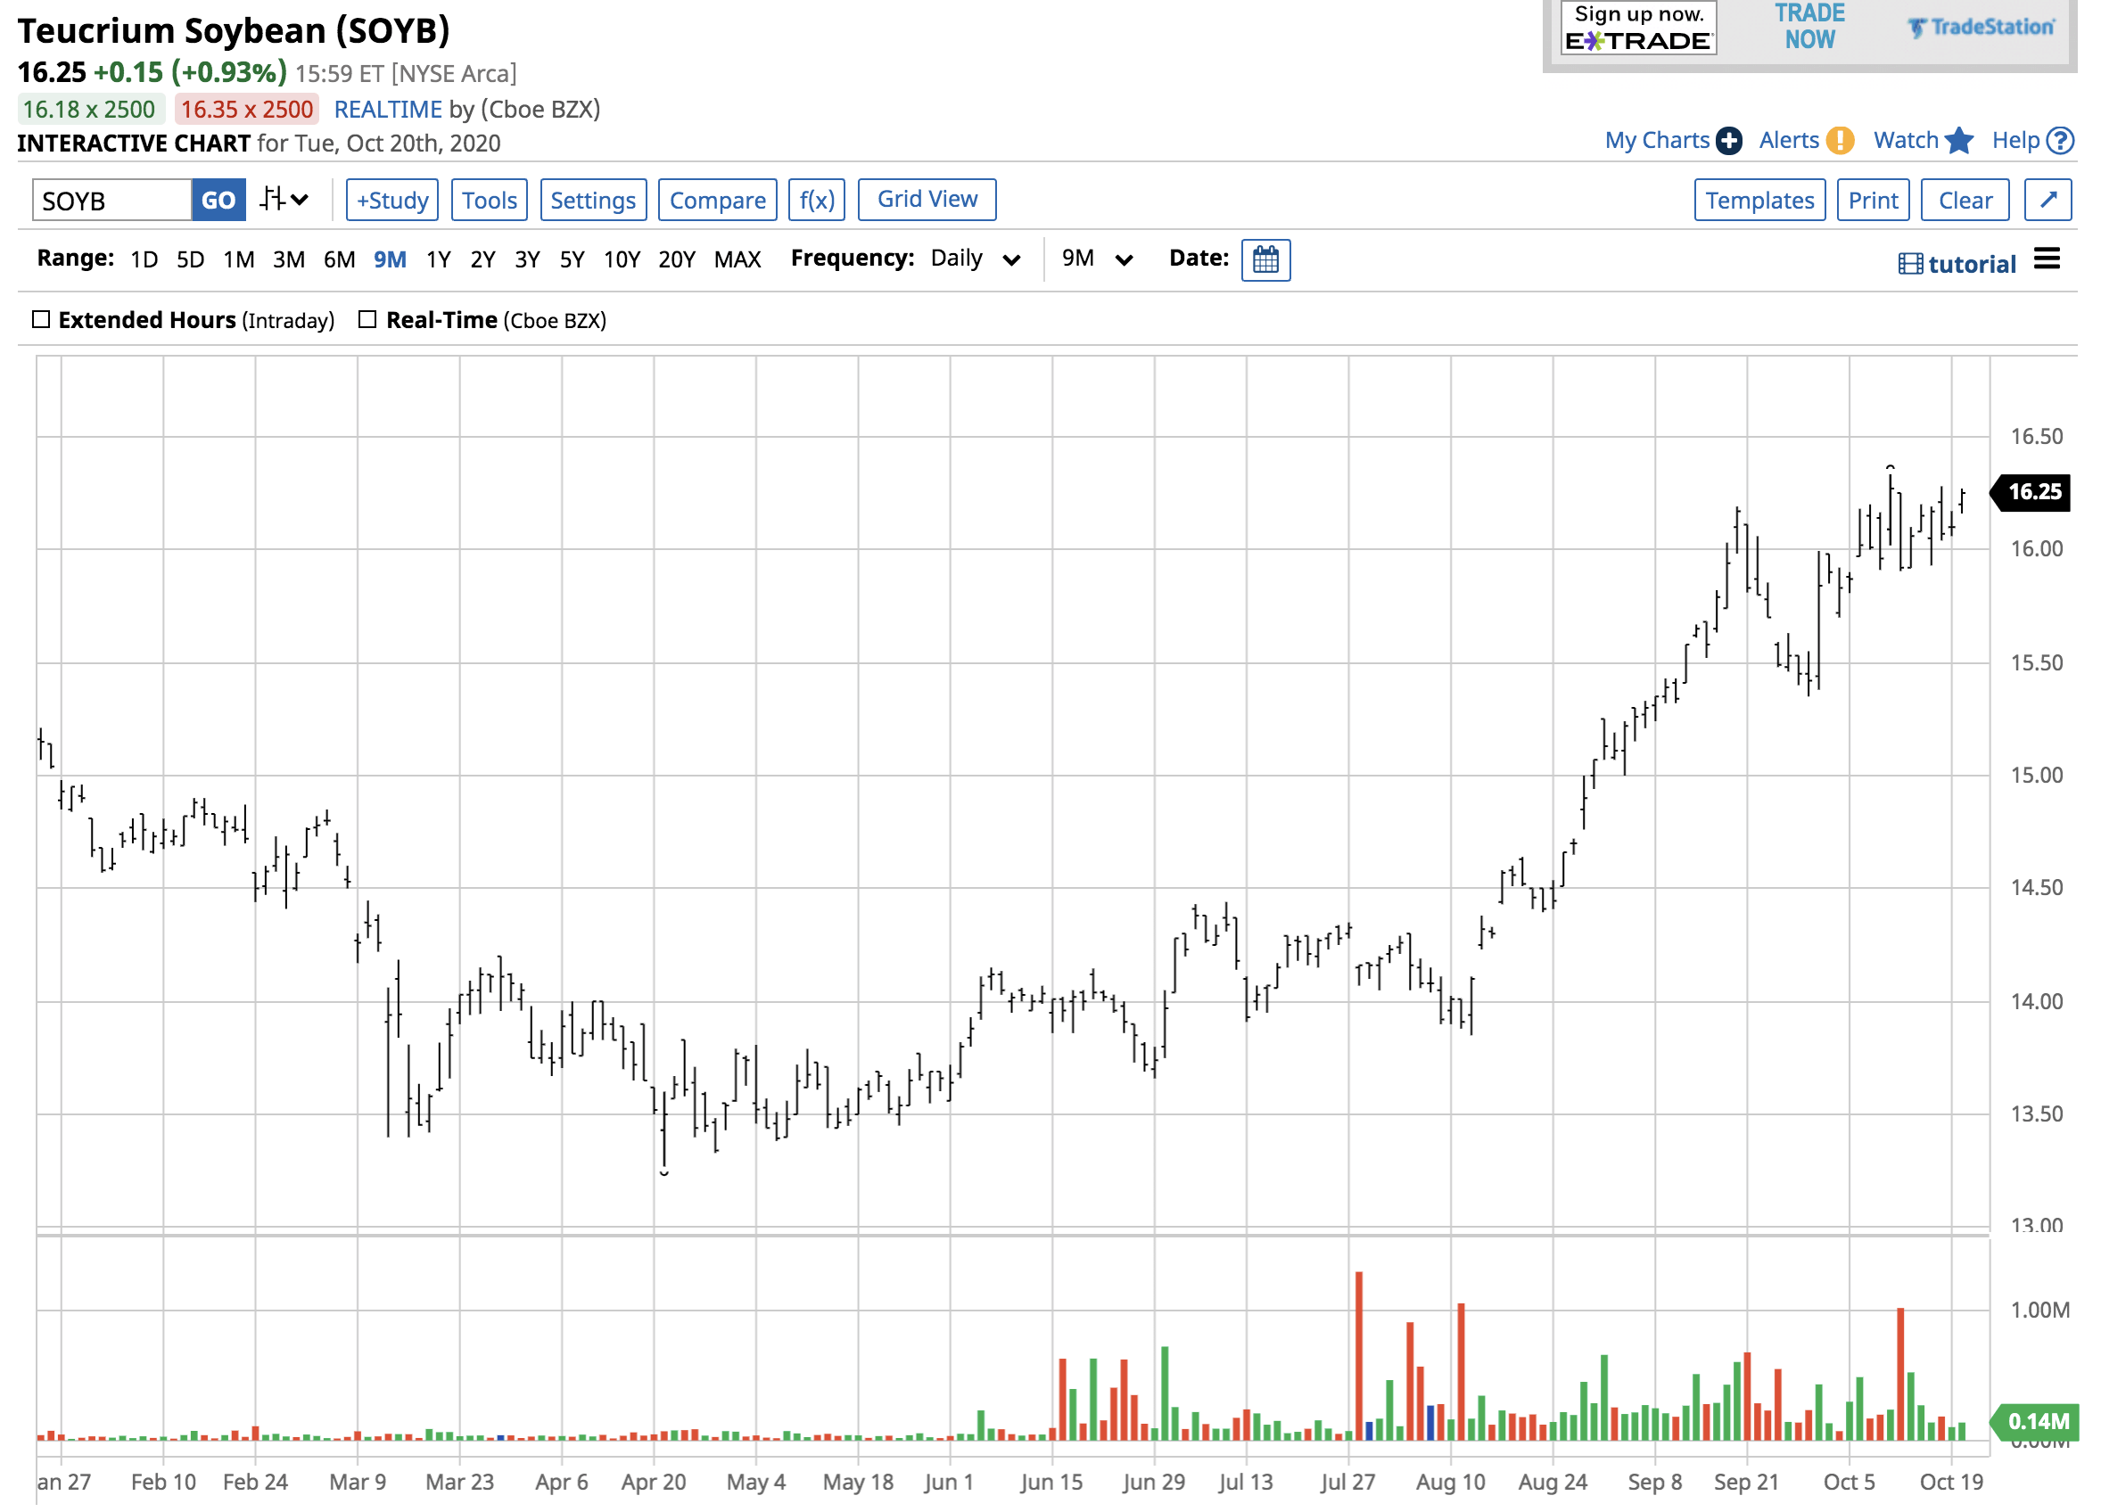
Task: Click the Clear button
Action: coord(1965,200)
